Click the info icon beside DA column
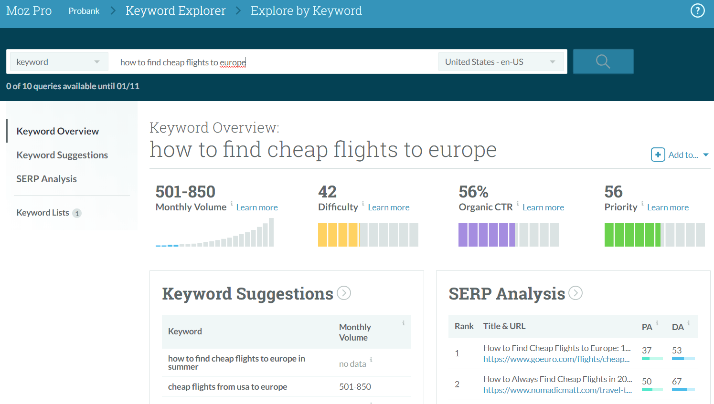The width and height of the screenshot is (714, 404). pyautogui.click(x=689, y=323)
